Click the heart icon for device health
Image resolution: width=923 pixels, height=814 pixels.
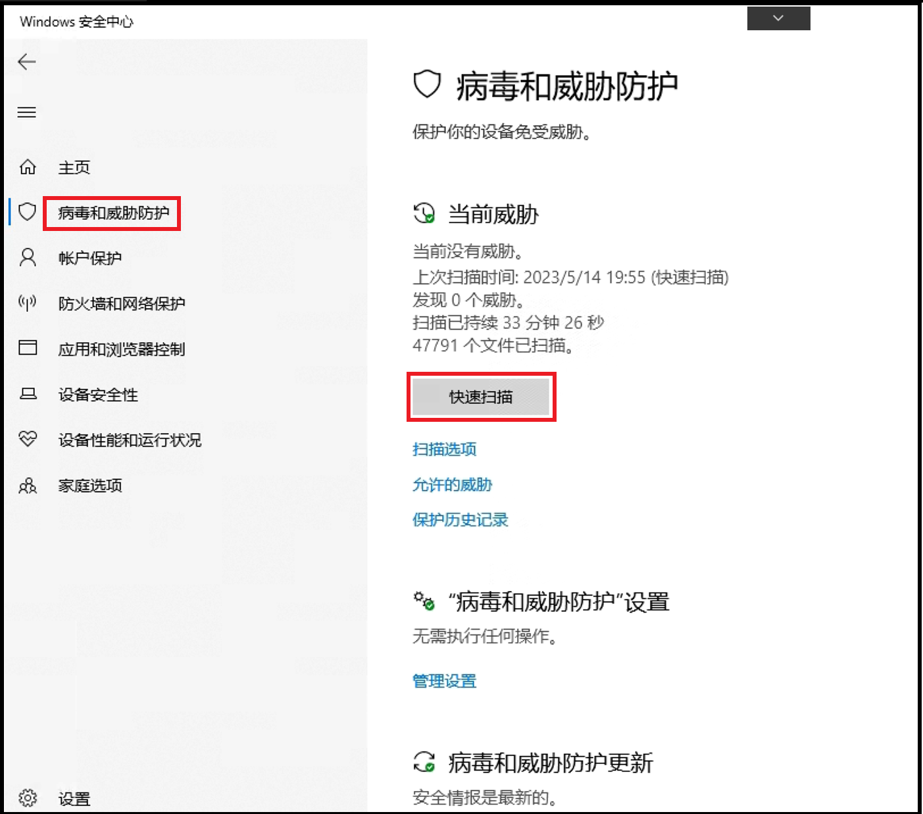(x=28, y=439)
